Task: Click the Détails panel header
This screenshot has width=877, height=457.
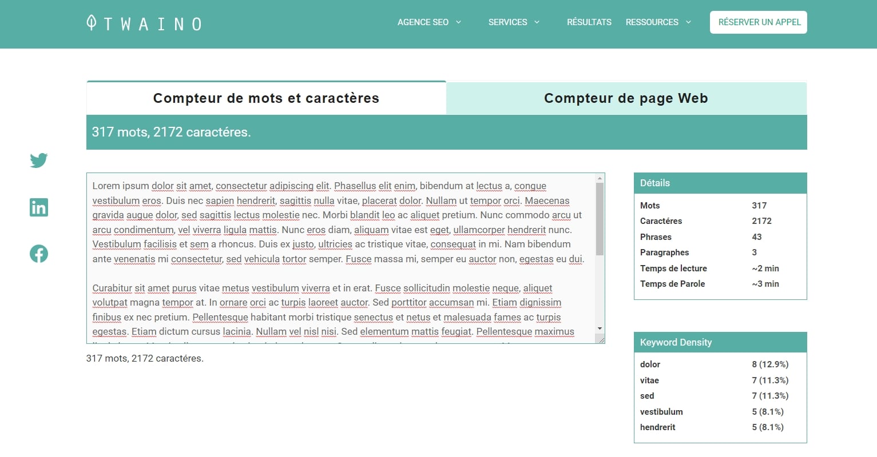Action: coord(720,183)
